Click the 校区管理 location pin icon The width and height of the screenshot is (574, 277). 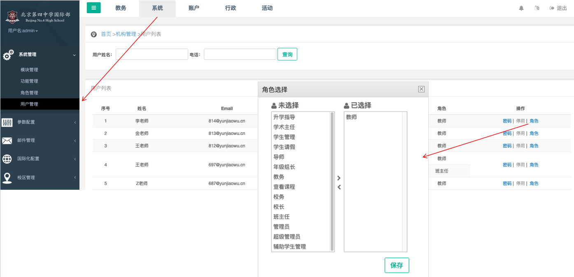7,178
